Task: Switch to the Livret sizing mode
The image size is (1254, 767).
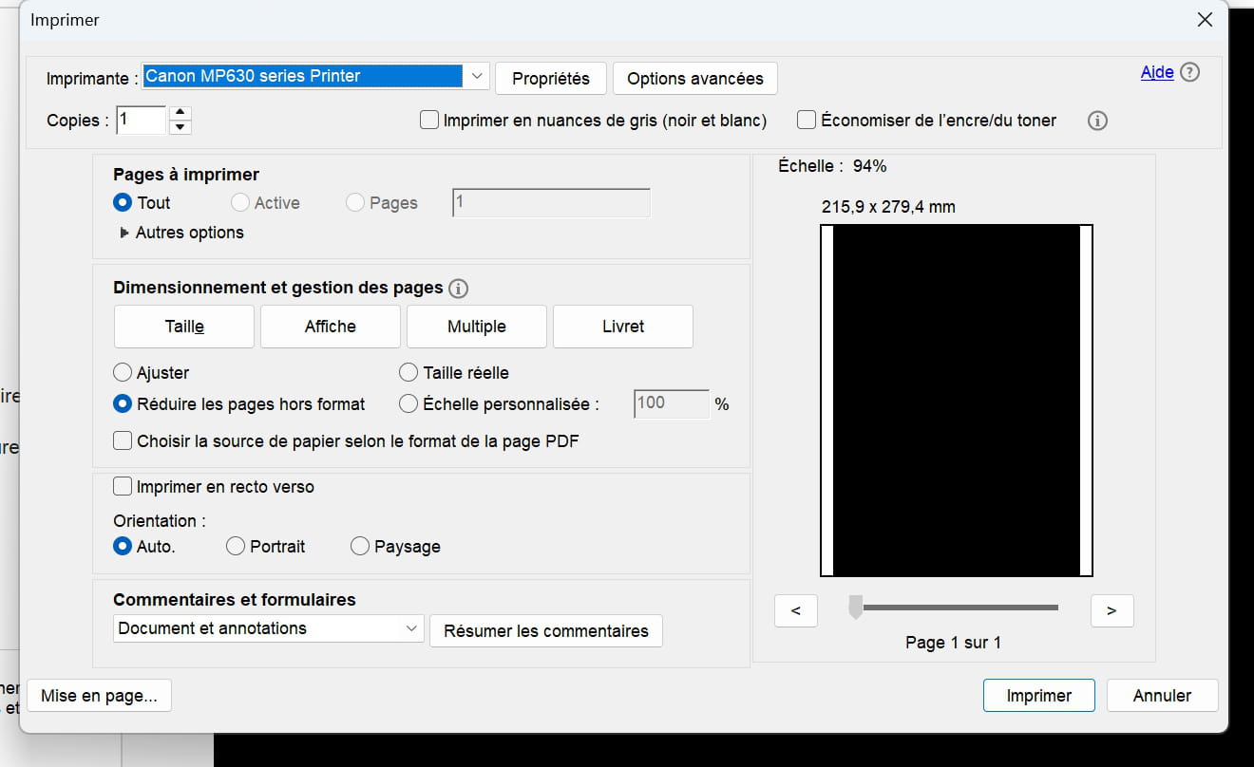Action: (x=622, y=327)
